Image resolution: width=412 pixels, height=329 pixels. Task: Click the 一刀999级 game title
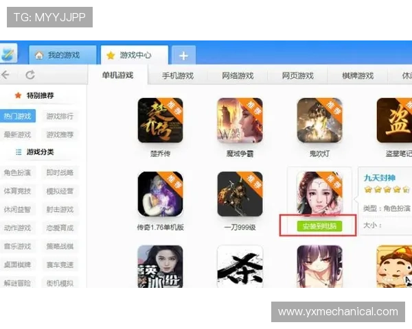(x=240, y=227)
